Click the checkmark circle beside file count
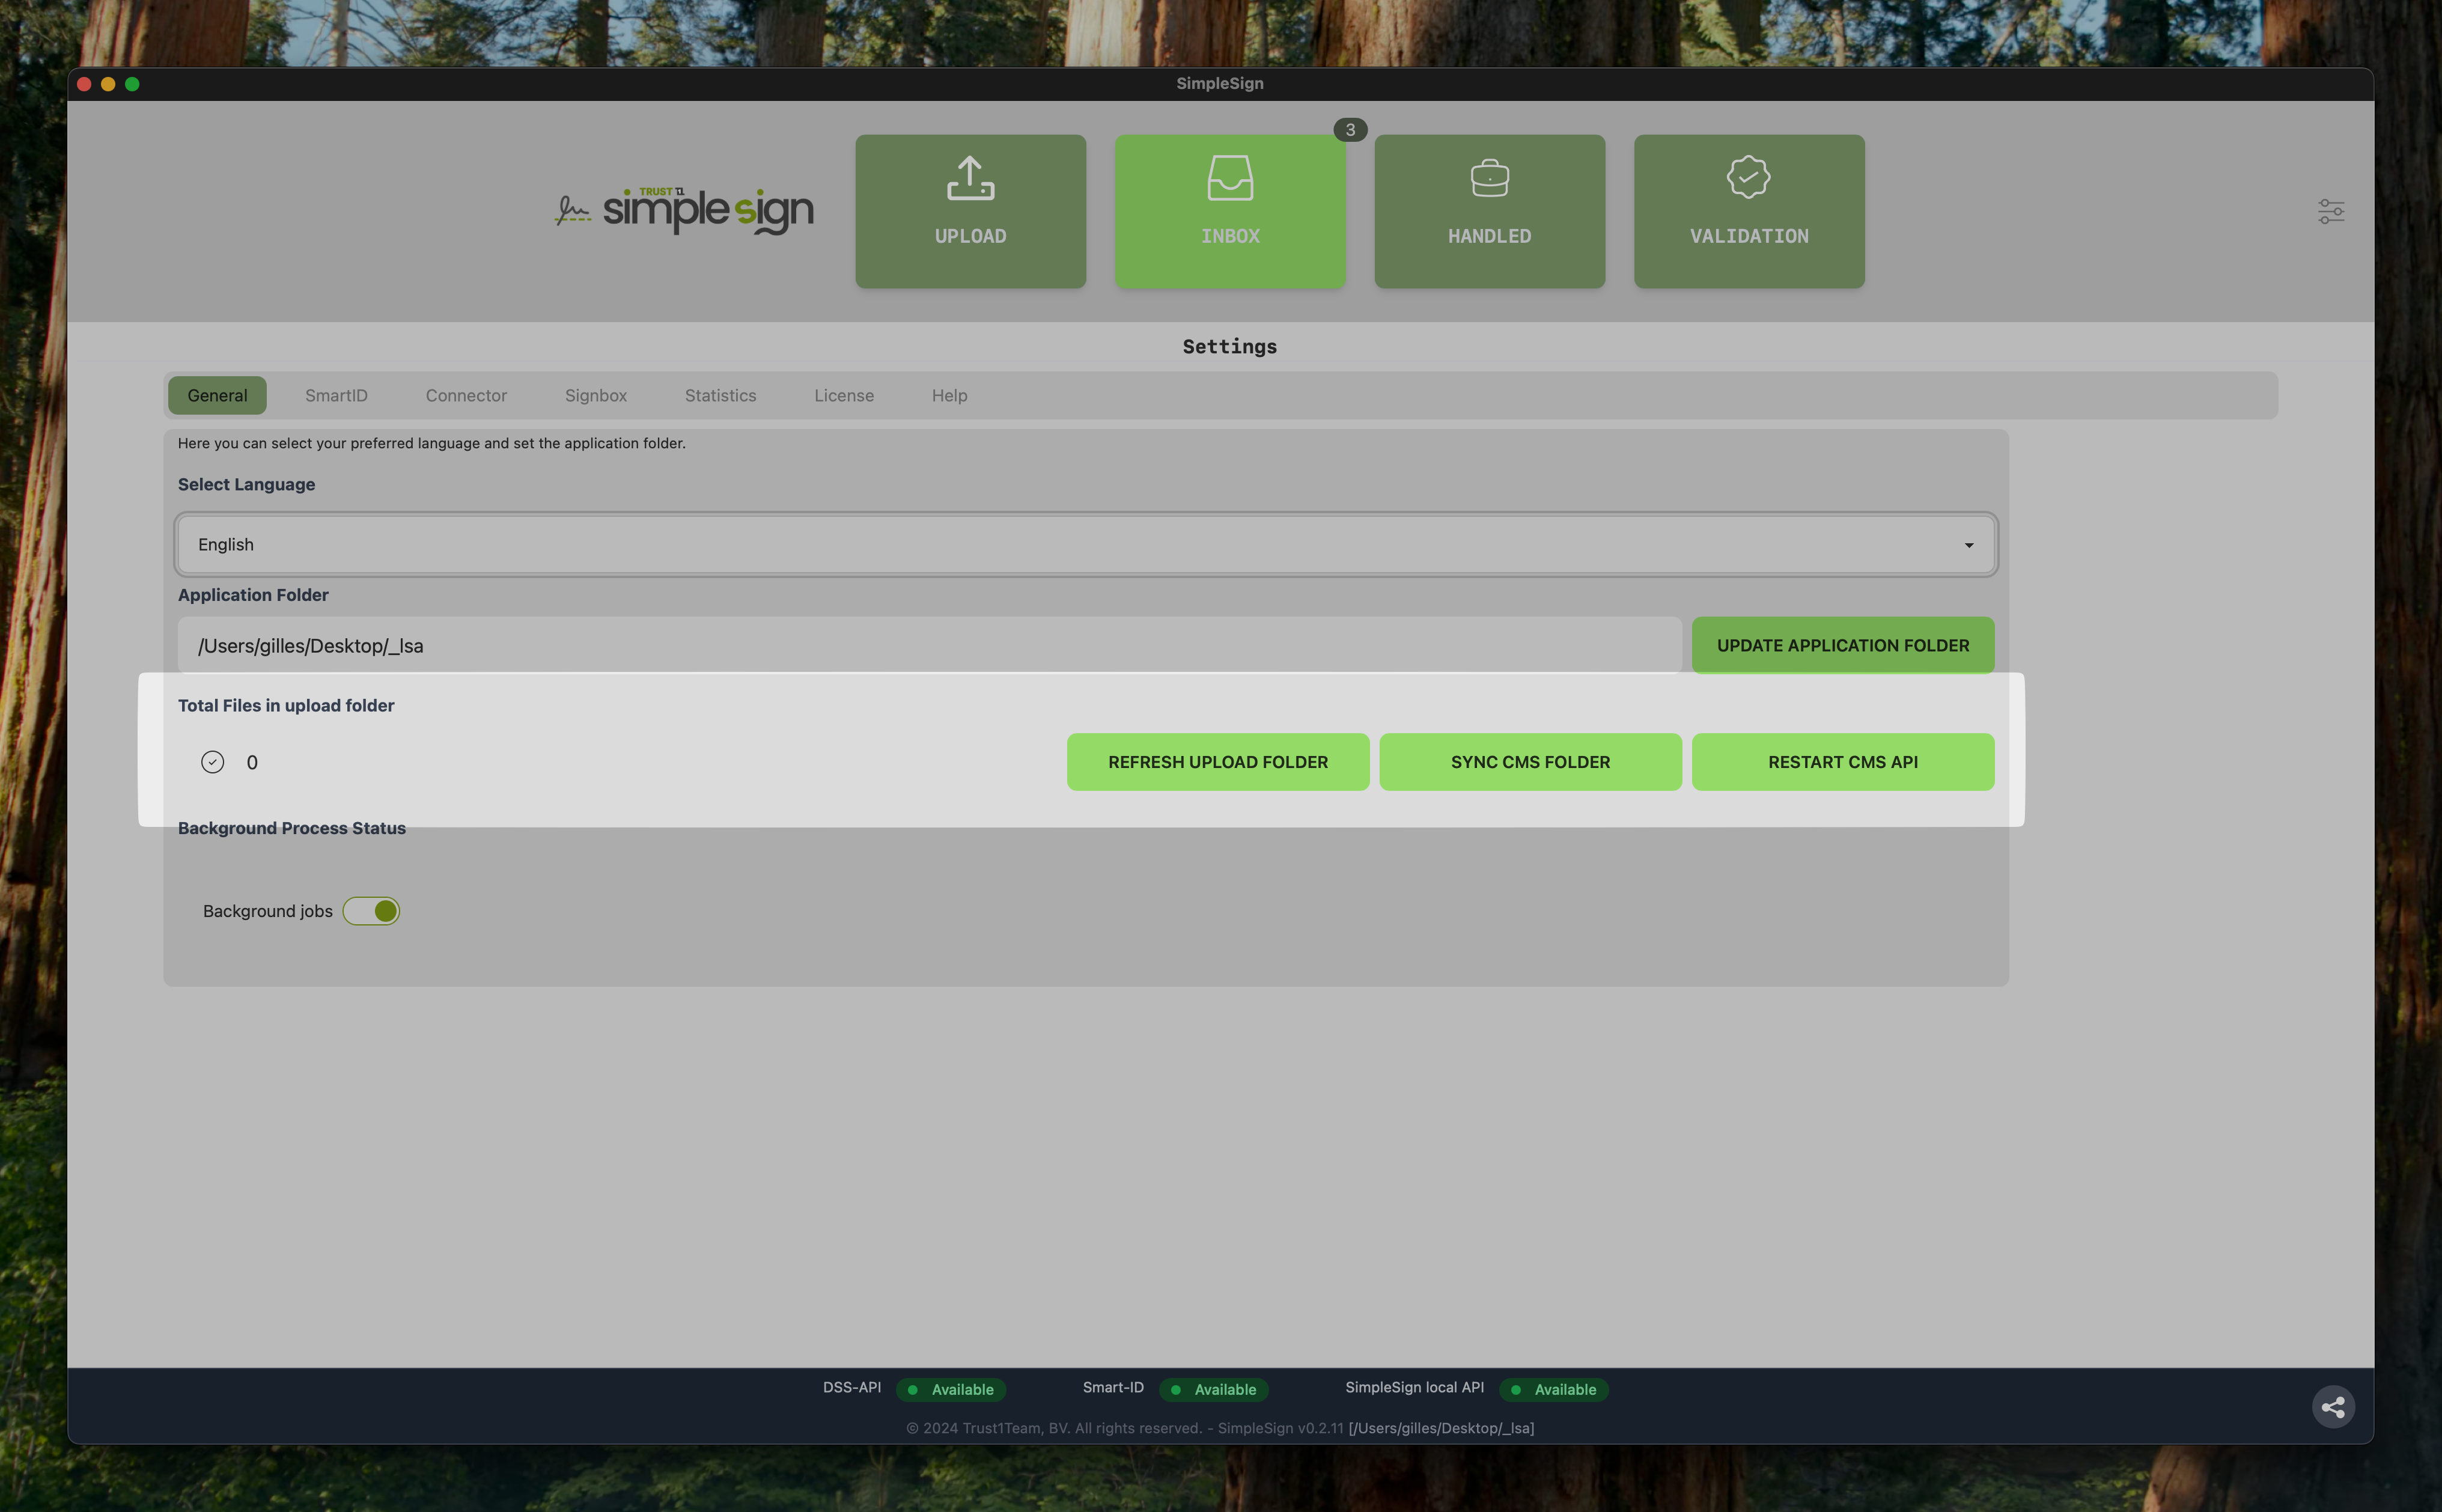 pyautogui.click(x=212, y=762)
